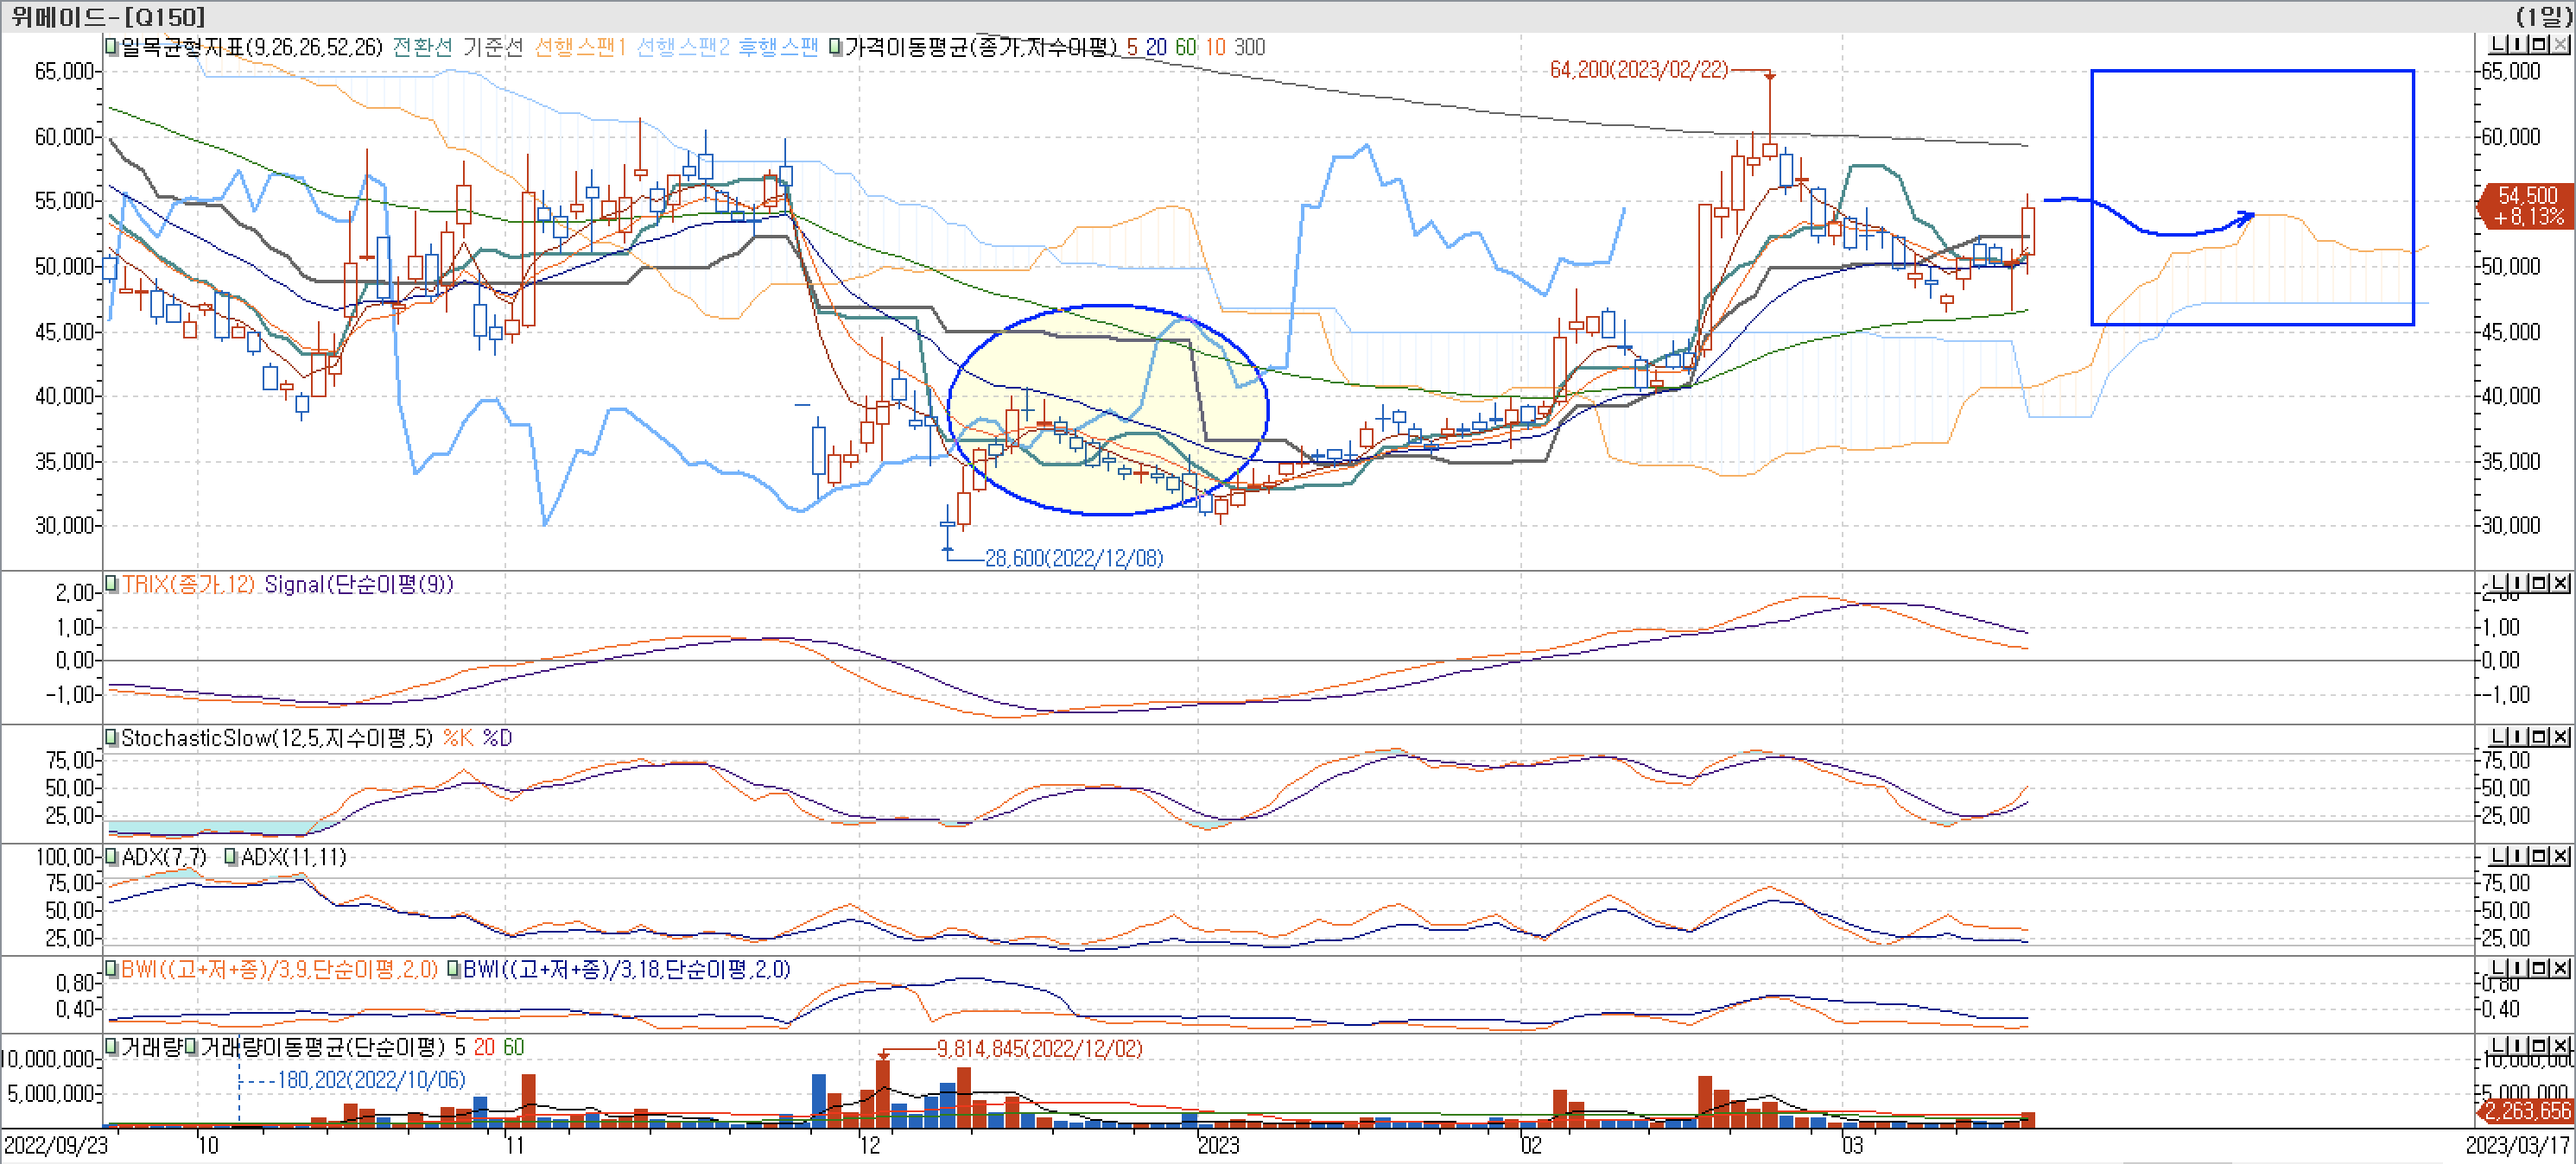Click the L icon on ADX panel
This screenshot has width=2576, height=1164.
coord(2498,856)
